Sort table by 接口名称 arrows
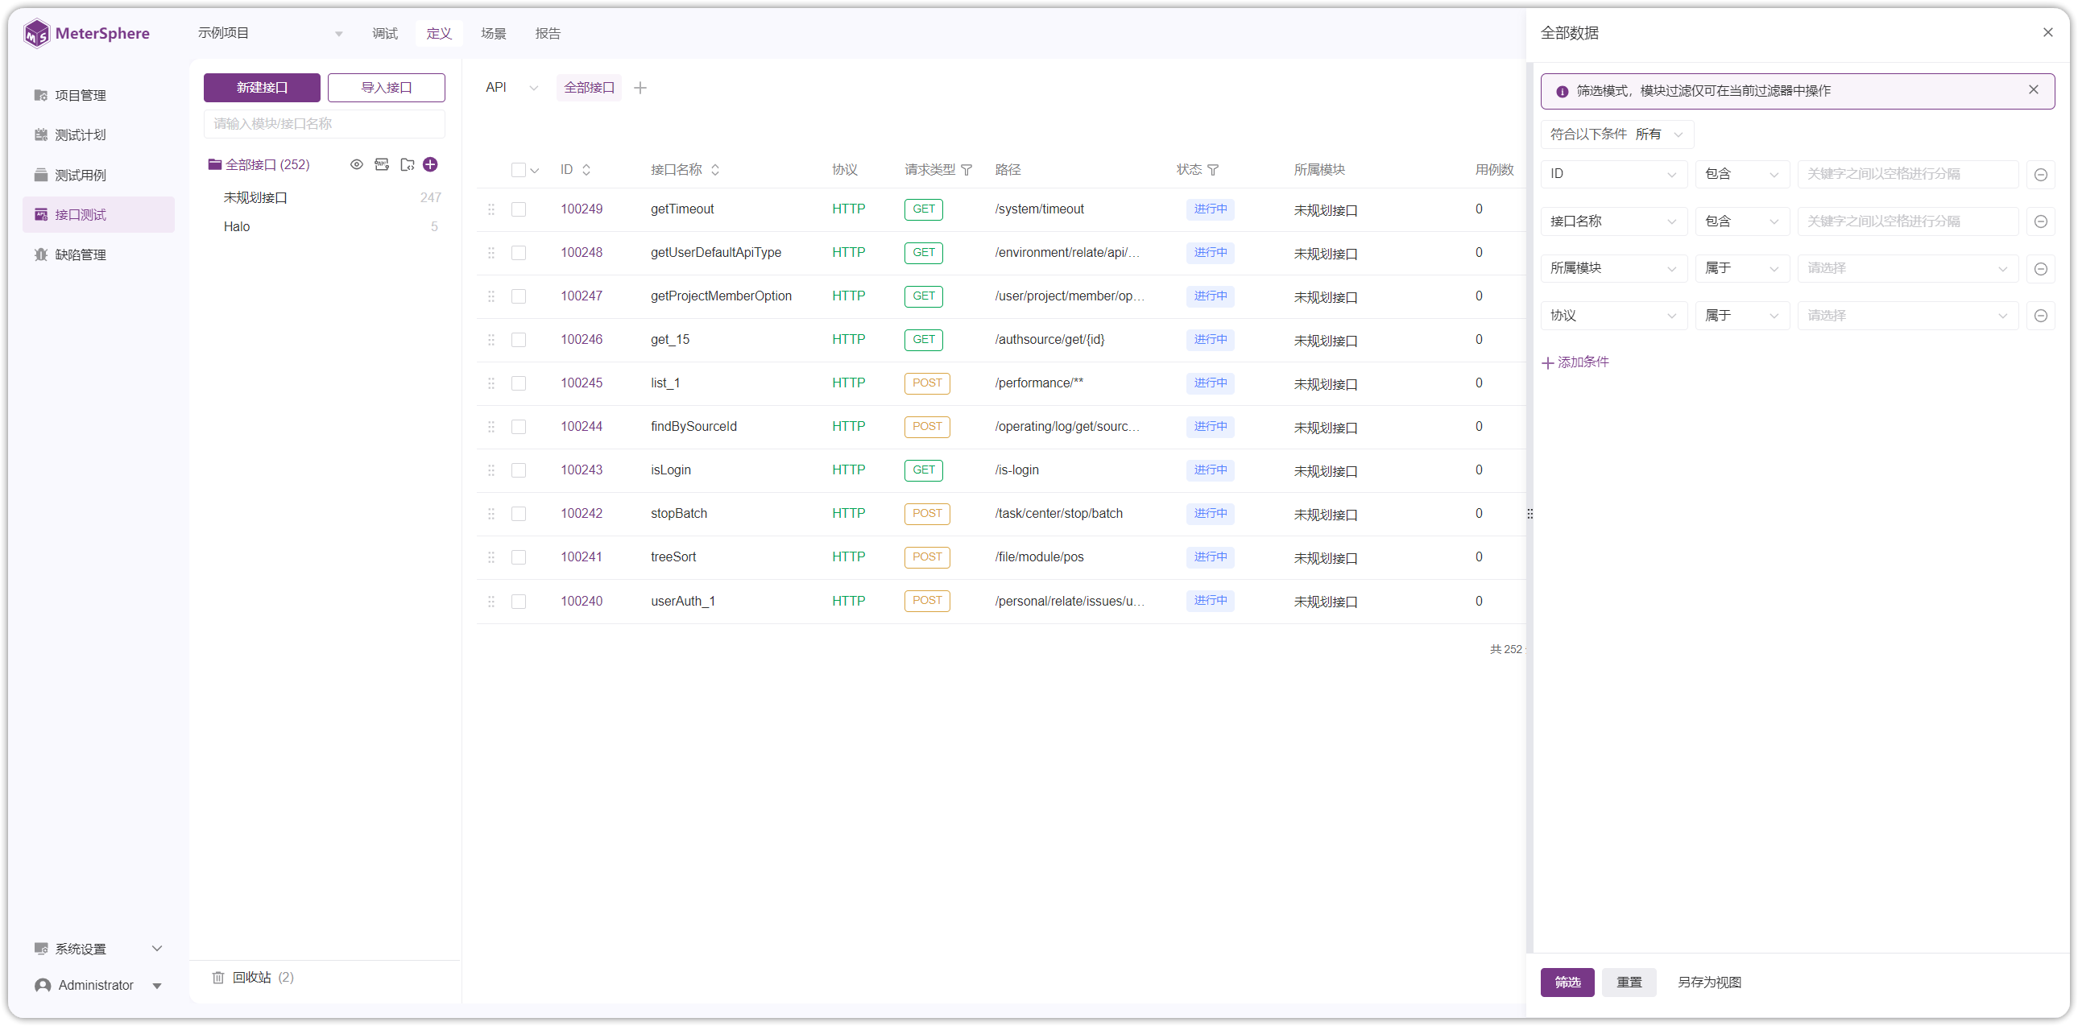Image resolution: width=2078 pixels, height=1026 pixels. click(x=715, y=170)
